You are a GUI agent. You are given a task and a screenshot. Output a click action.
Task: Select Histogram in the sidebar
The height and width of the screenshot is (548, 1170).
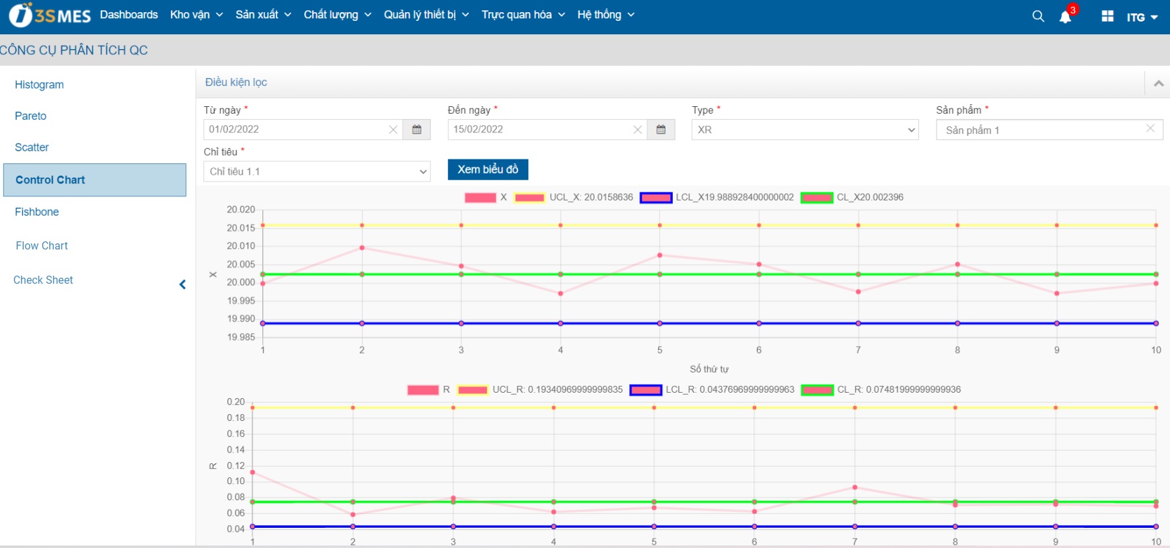click(39, 85)
